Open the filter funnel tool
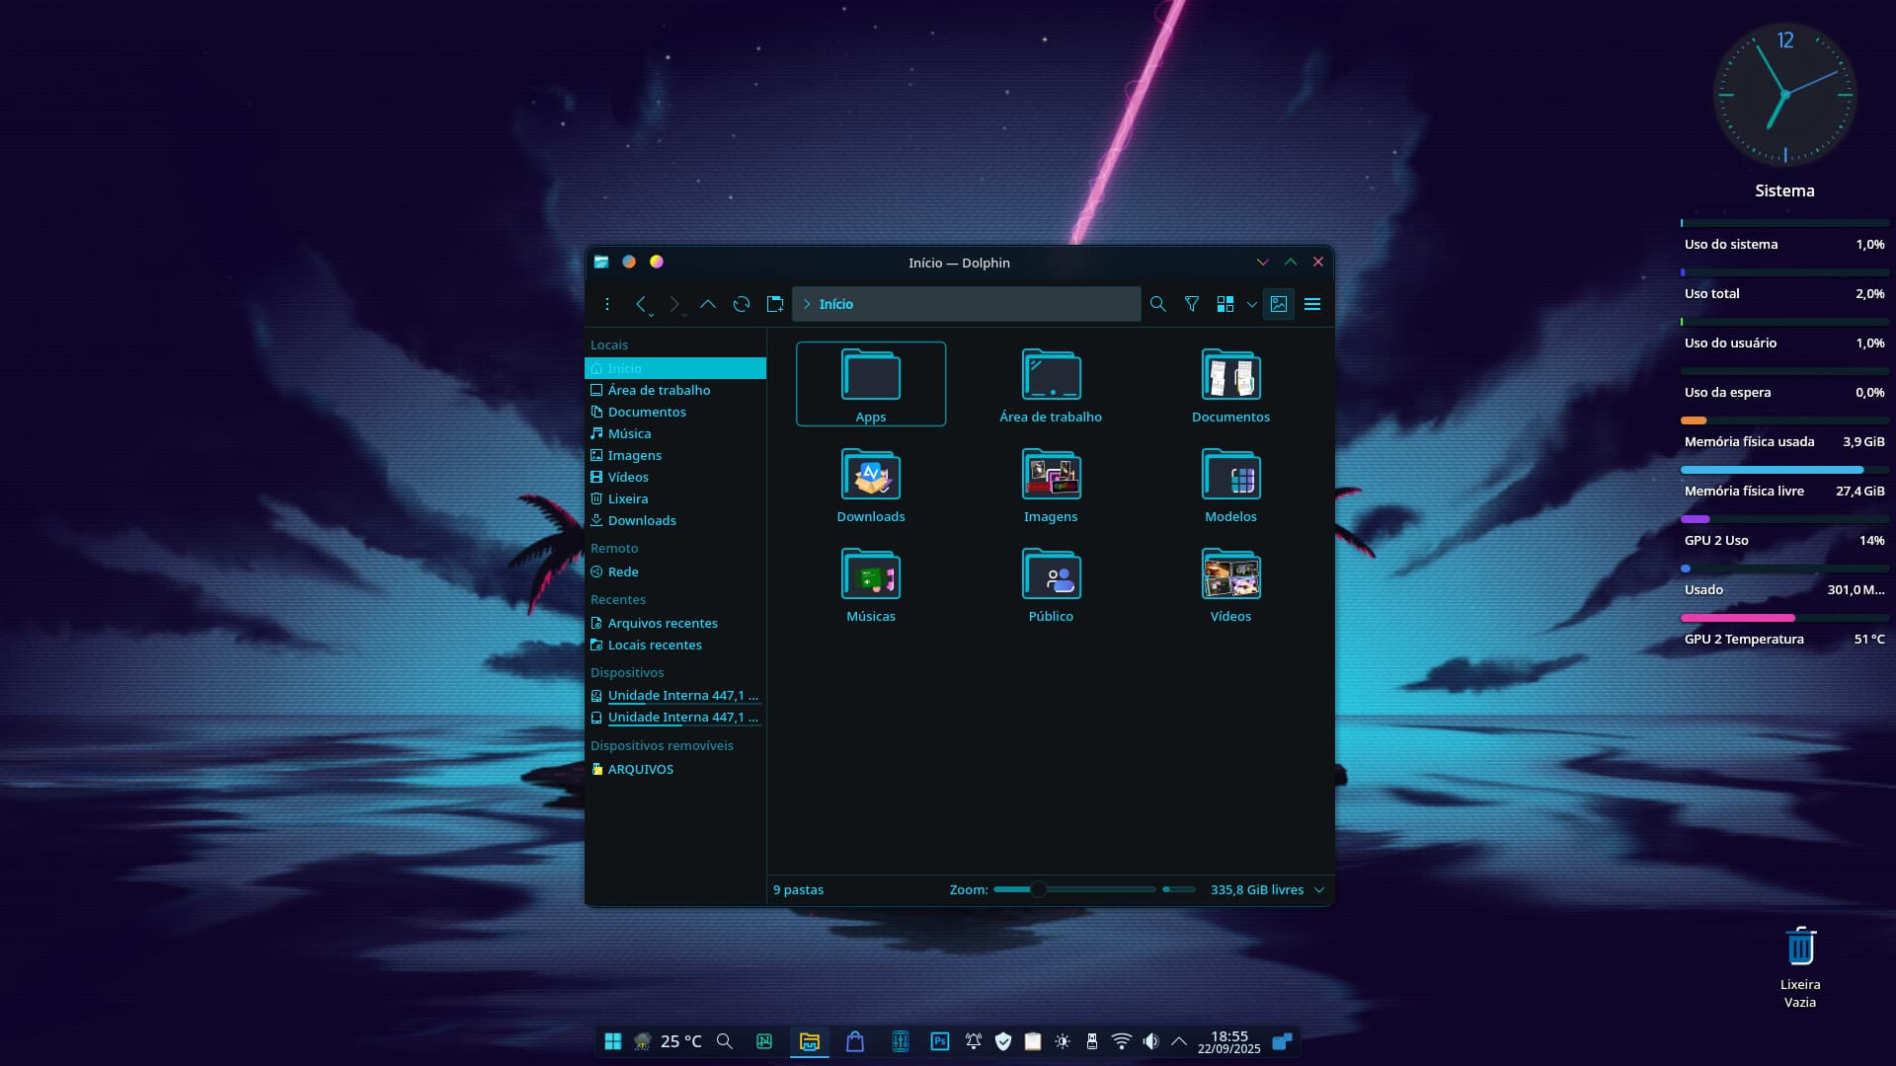This screenshot has width=1896, height=1066. point(1192,304)
